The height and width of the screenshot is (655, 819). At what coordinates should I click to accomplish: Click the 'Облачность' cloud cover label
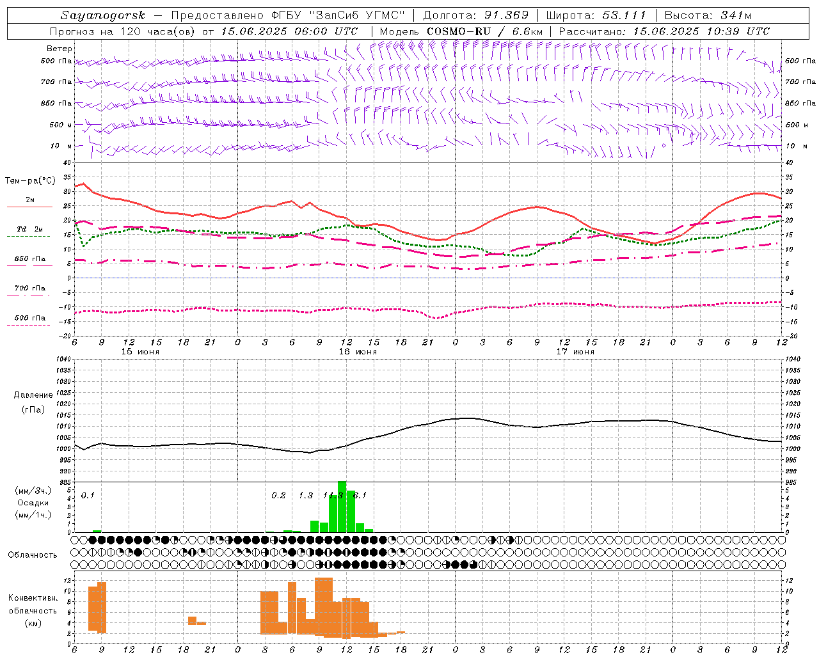[x=33, y=555]
